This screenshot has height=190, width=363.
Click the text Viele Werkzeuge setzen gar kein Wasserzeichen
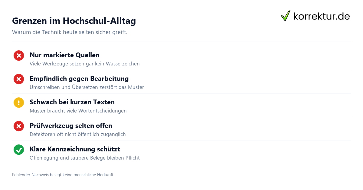(85, 64)
